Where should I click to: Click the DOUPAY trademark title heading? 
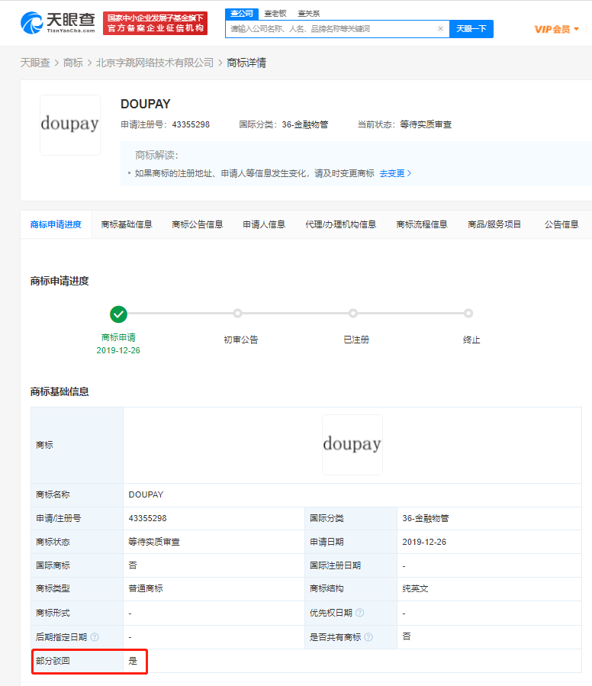point(145,104)
